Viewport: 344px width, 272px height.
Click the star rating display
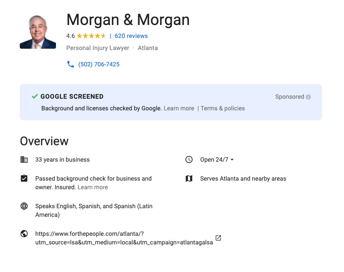[x=91, y=36]
